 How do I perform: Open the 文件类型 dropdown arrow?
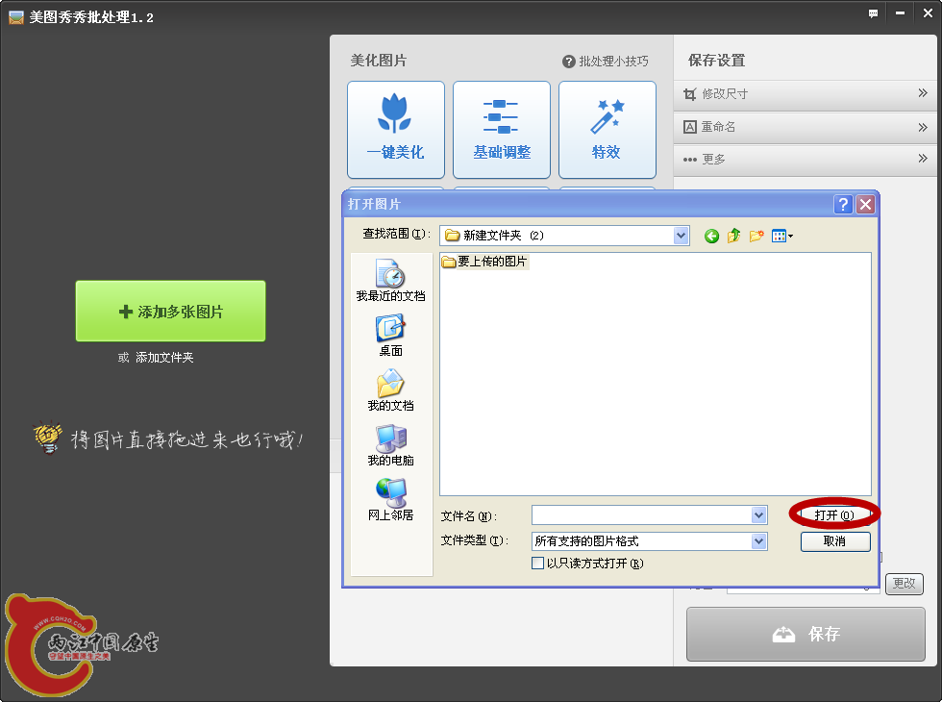[x=758, y=541]
